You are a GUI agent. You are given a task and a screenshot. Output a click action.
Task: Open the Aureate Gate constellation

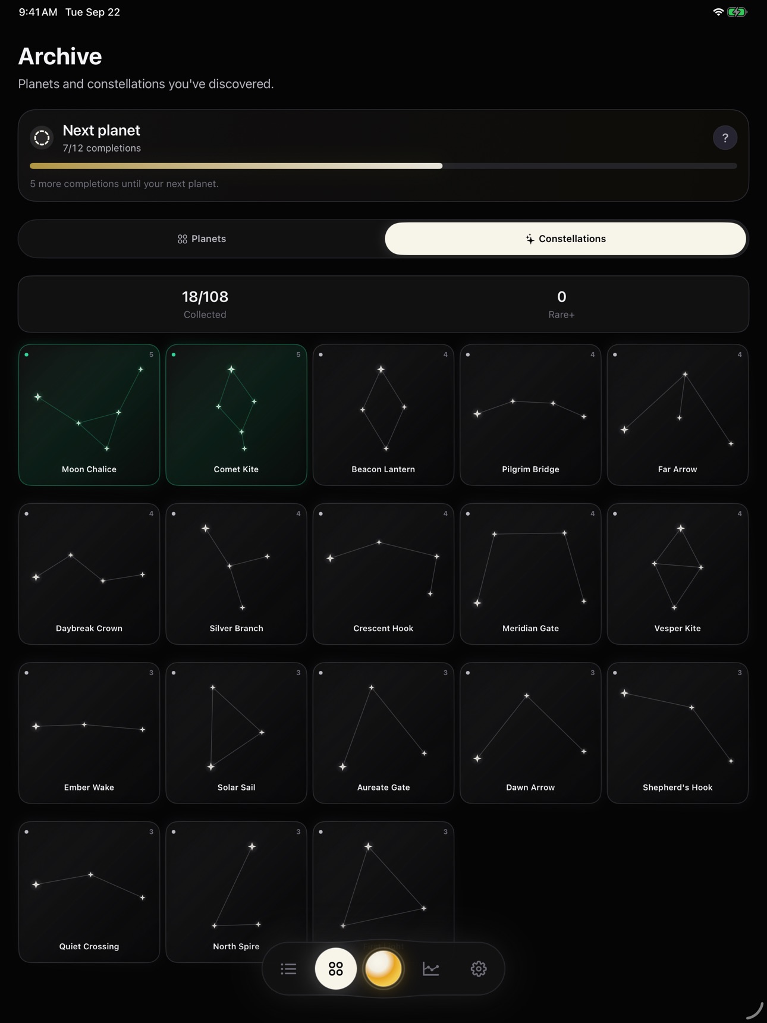coord(383,733)
